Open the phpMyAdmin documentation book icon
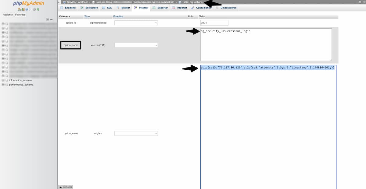The image size is (366, 189). [30, 9]
